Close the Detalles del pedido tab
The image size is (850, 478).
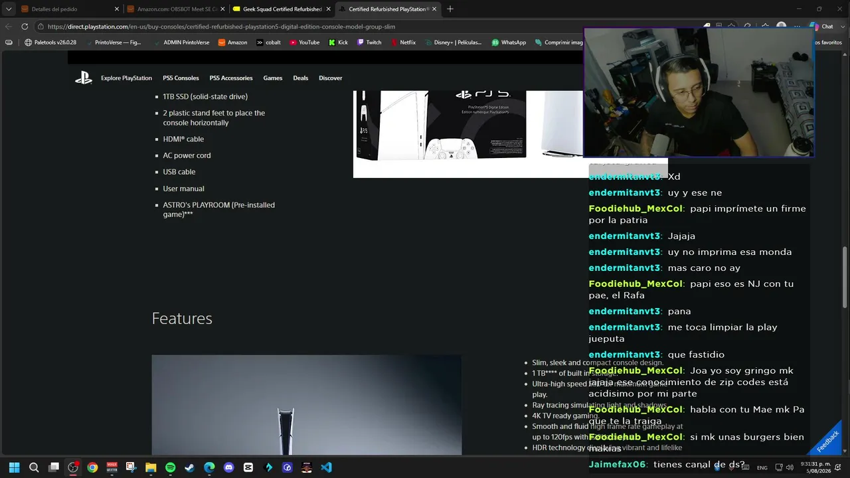coord(117,9)
